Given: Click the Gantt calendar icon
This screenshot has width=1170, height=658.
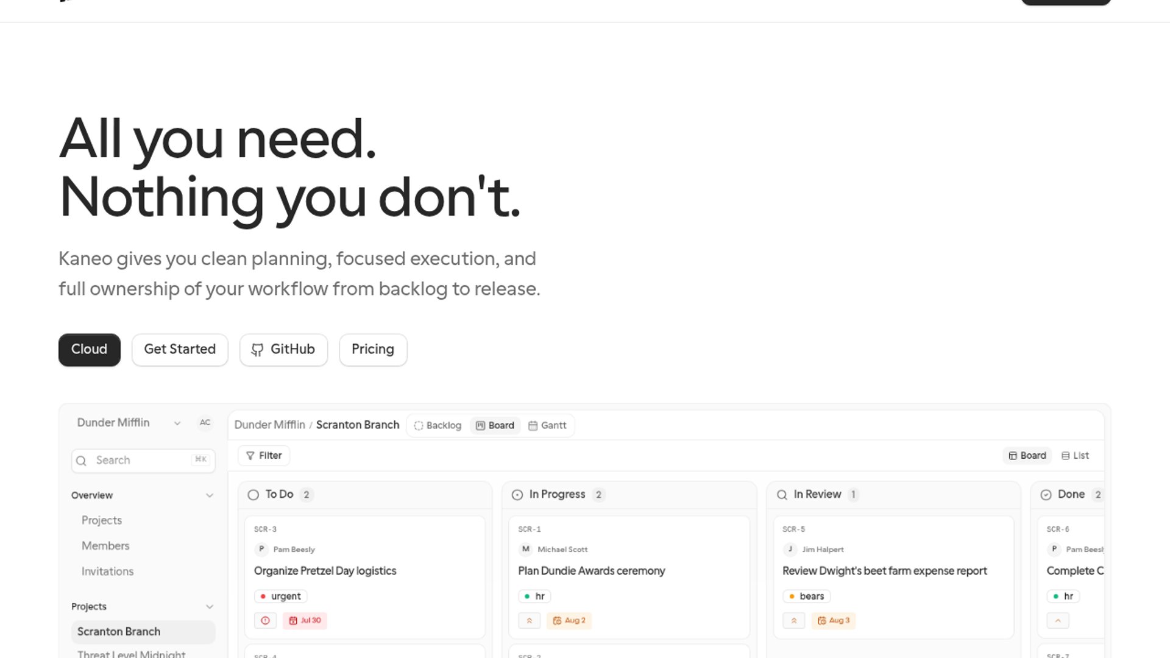Looking at the screenshot, I should pos(533,426).
